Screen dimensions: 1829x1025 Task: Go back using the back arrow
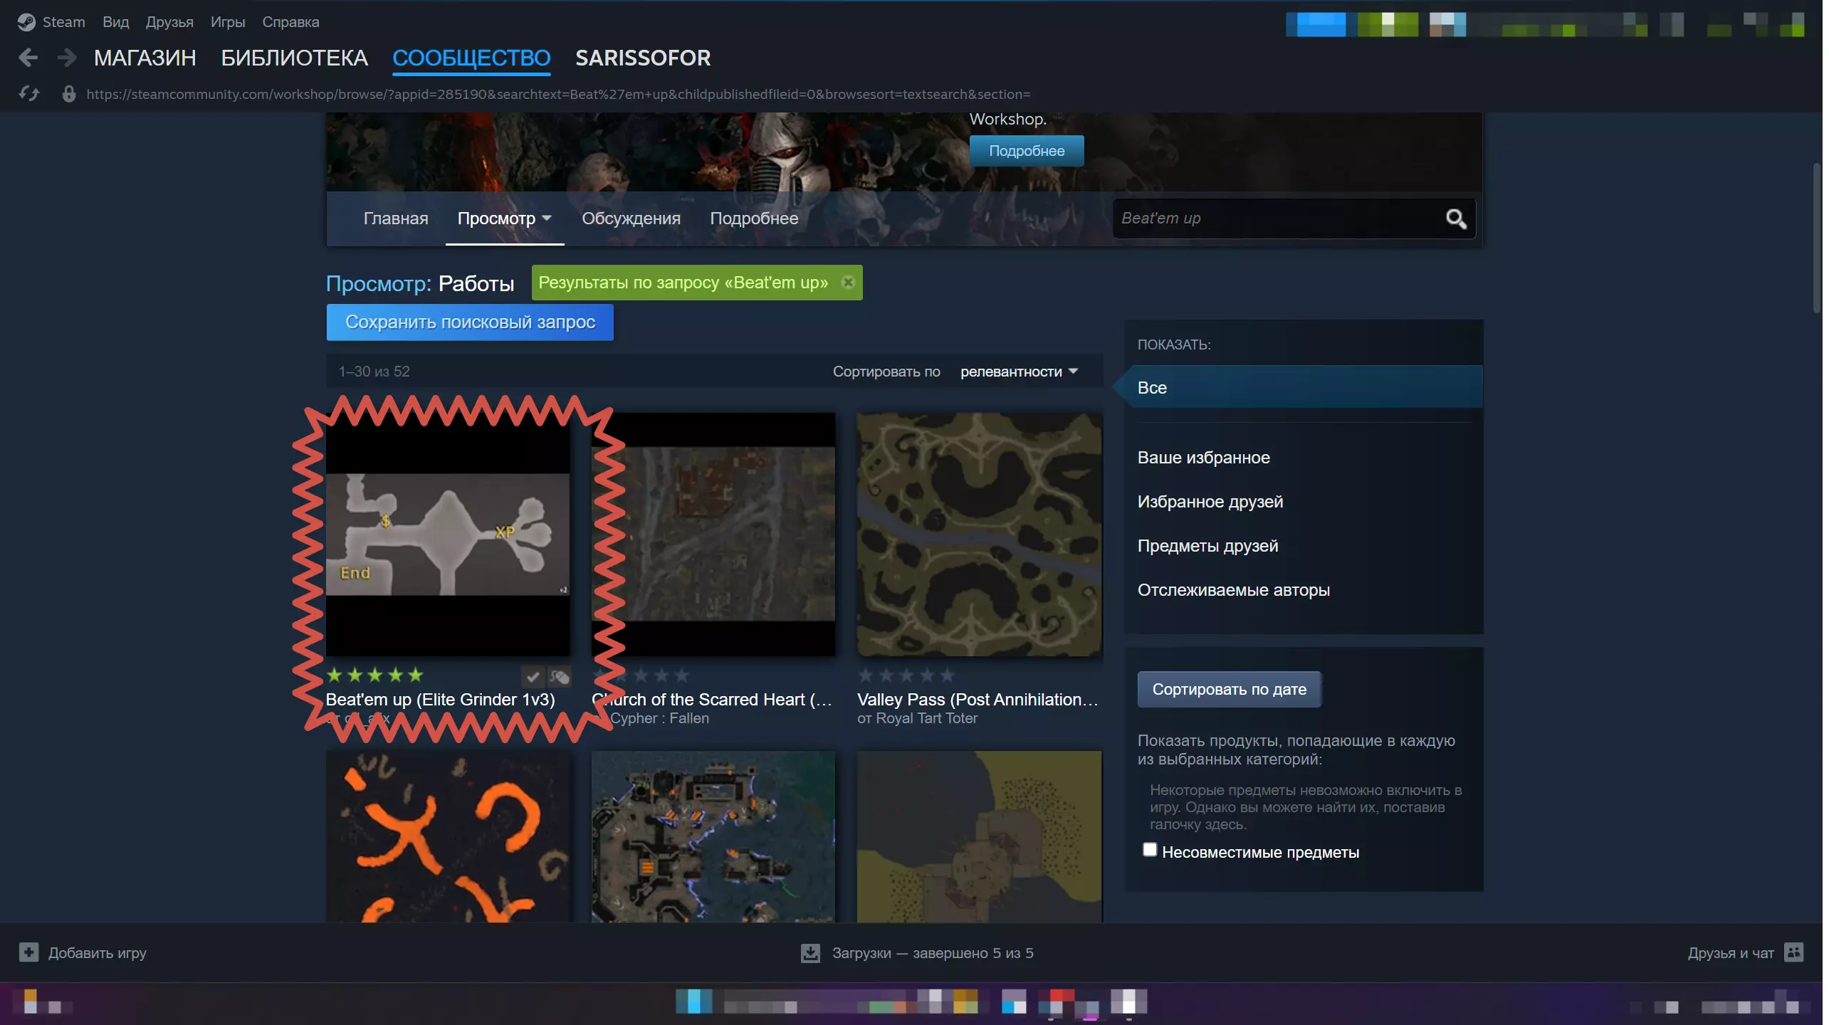[28, 58]
